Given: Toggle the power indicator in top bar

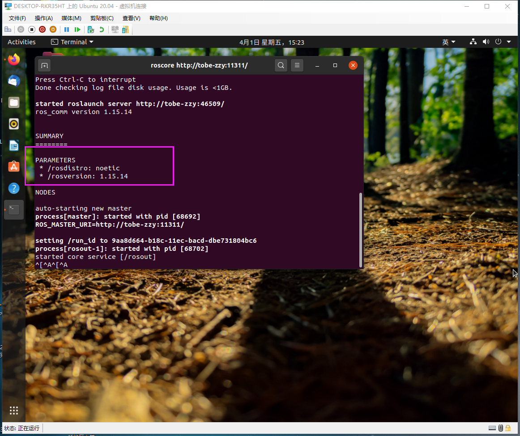Looking at the screenshot, I should (498, 42).
